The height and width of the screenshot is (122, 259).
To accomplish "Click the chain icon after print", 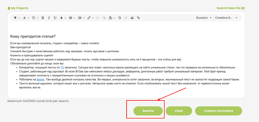I will tap(139, 18).
